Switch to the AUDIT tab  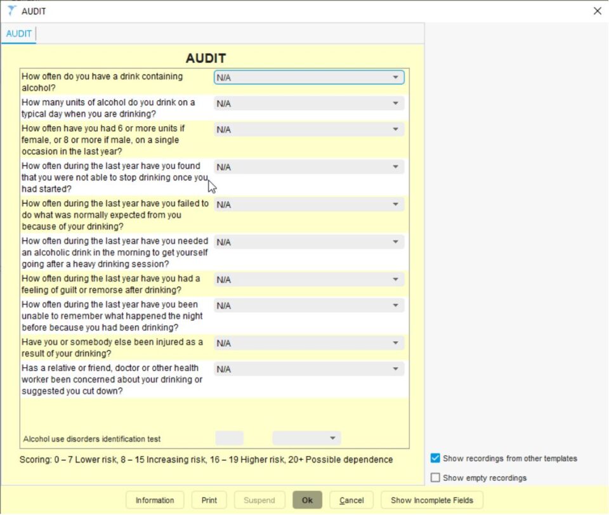tap(19, 34)
